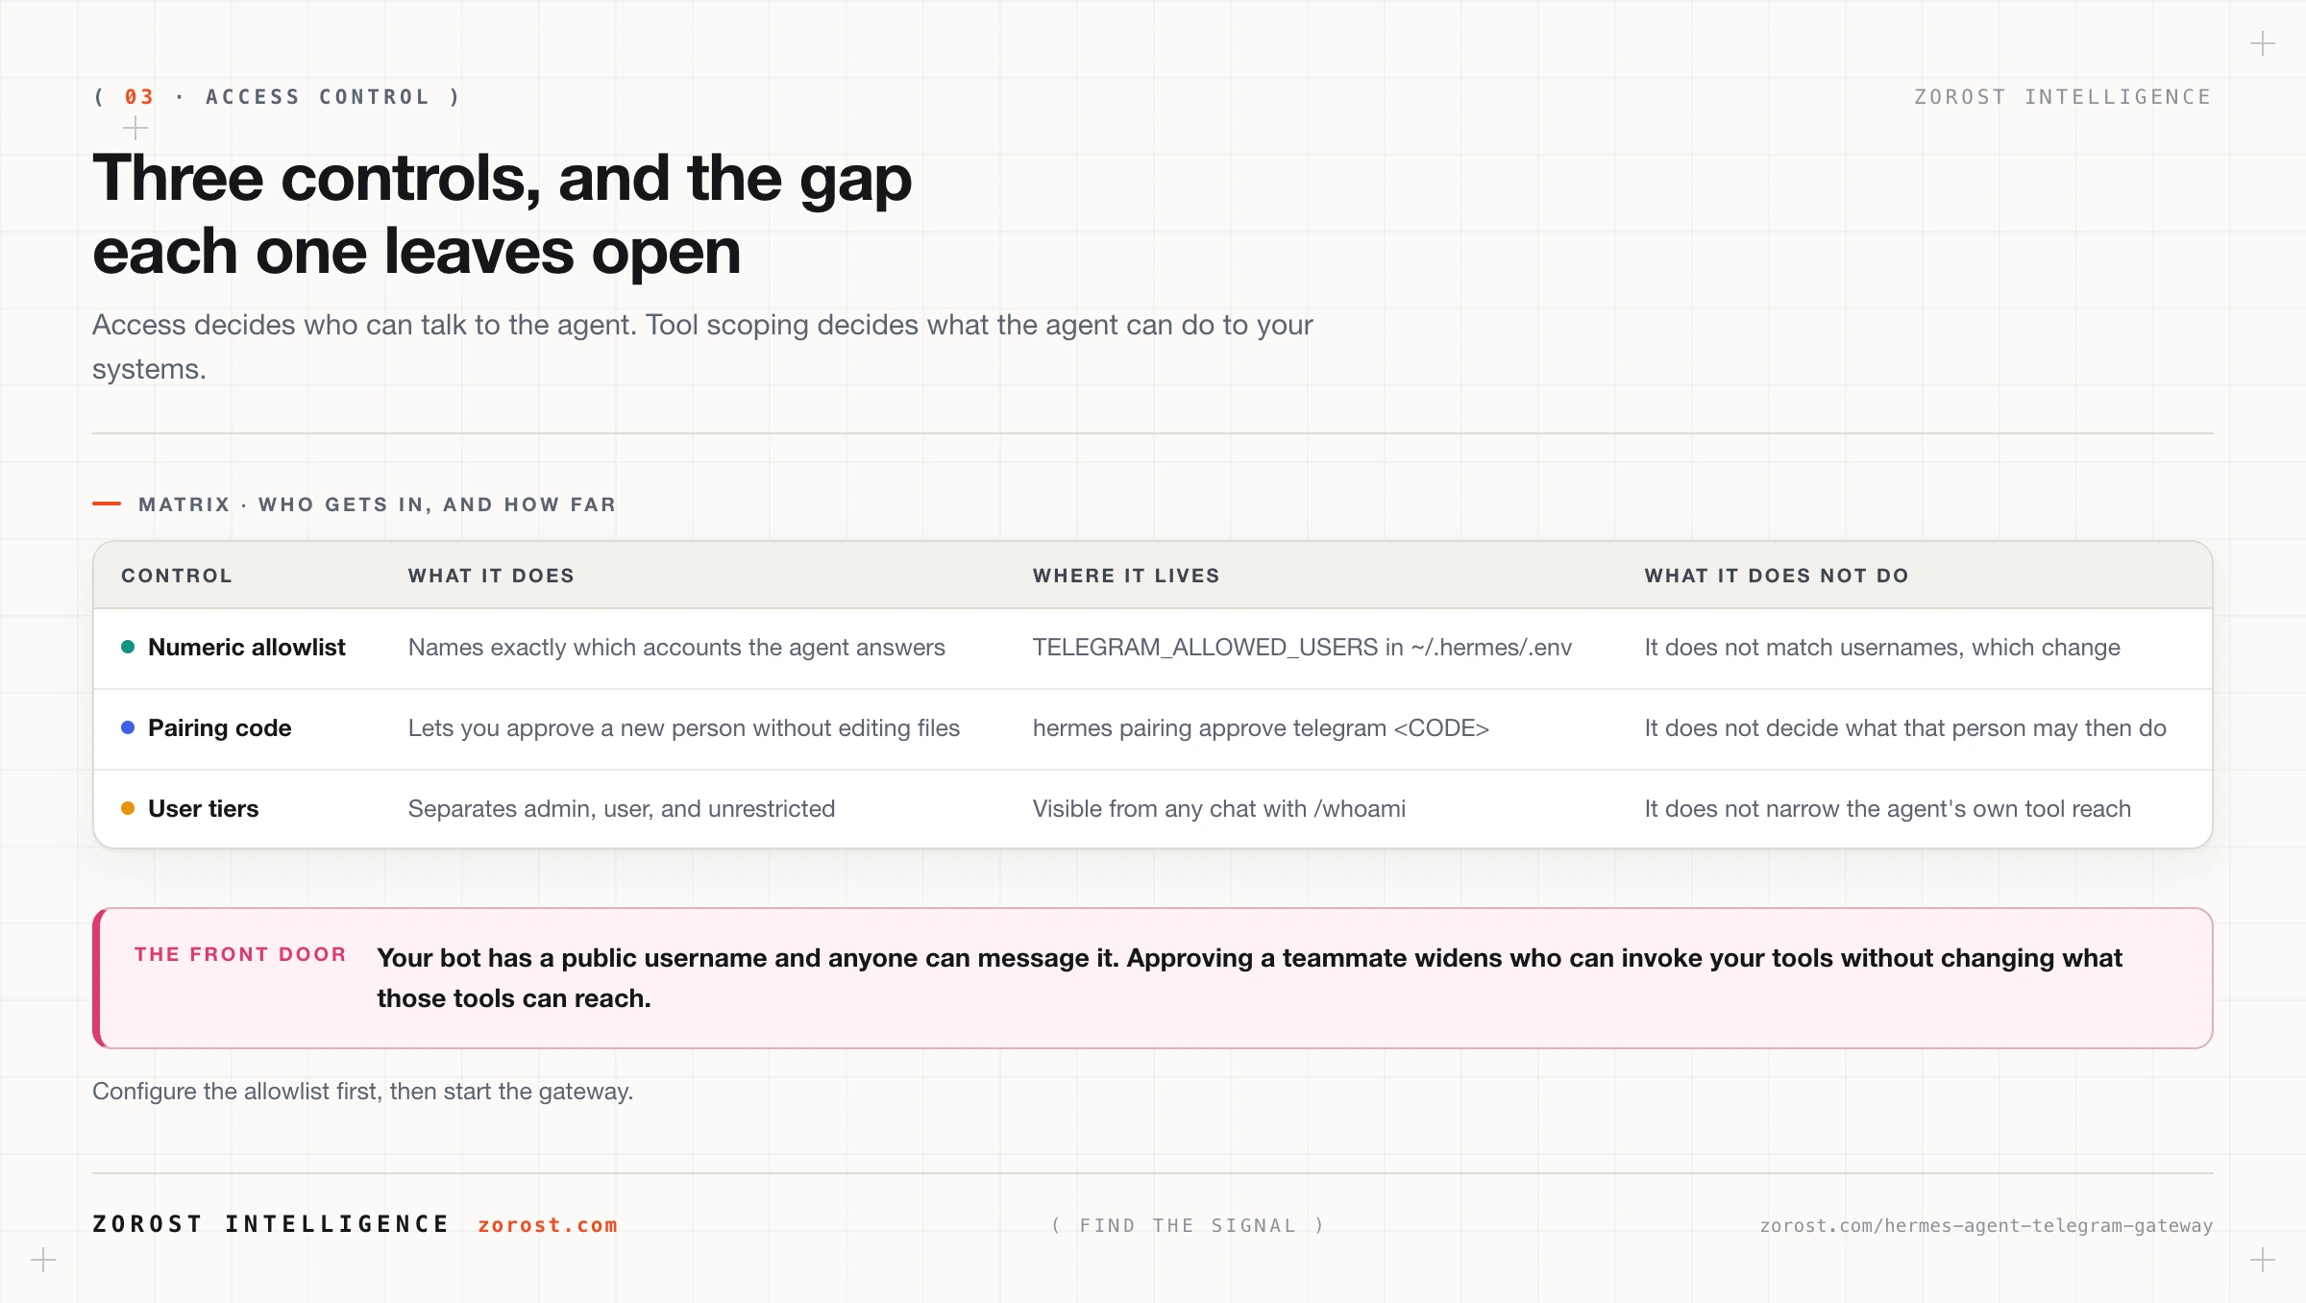Click the CONTROL column header
Image resolution: width=2306 pixels, height=1303 pixels.
click(x=177, y=576)
